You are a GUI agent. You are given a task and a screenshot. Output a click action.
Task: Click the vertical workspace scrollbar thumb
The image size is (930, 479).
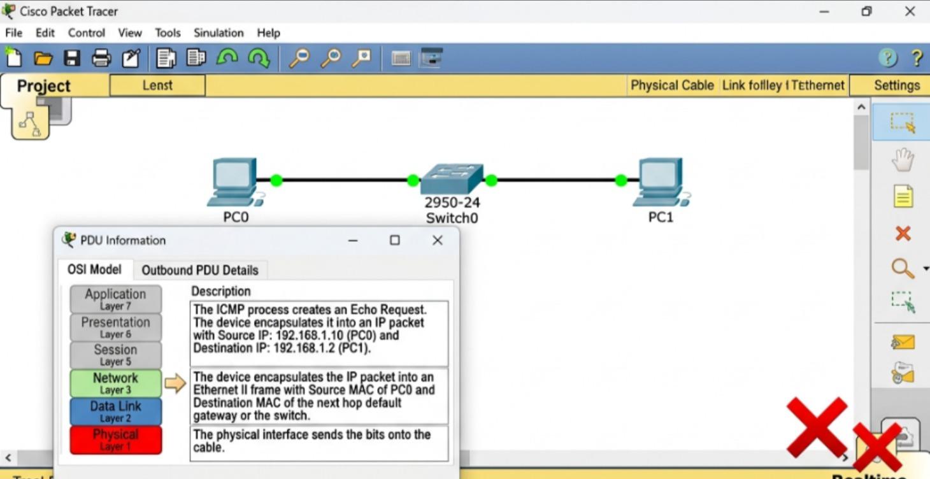[x=861, y=143]
